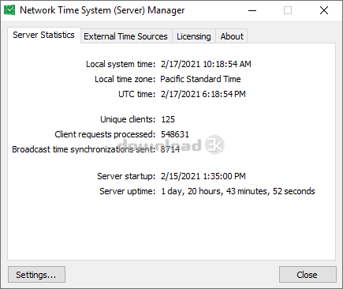
Task: Switch to the External Time Sources tab
Action: pos(125,36)
